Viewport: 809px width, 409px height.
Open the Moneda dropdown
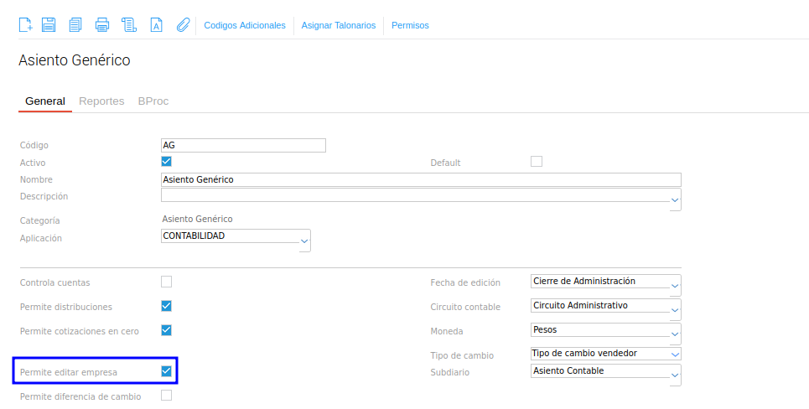pyautogui.click(x=675, y=334)
